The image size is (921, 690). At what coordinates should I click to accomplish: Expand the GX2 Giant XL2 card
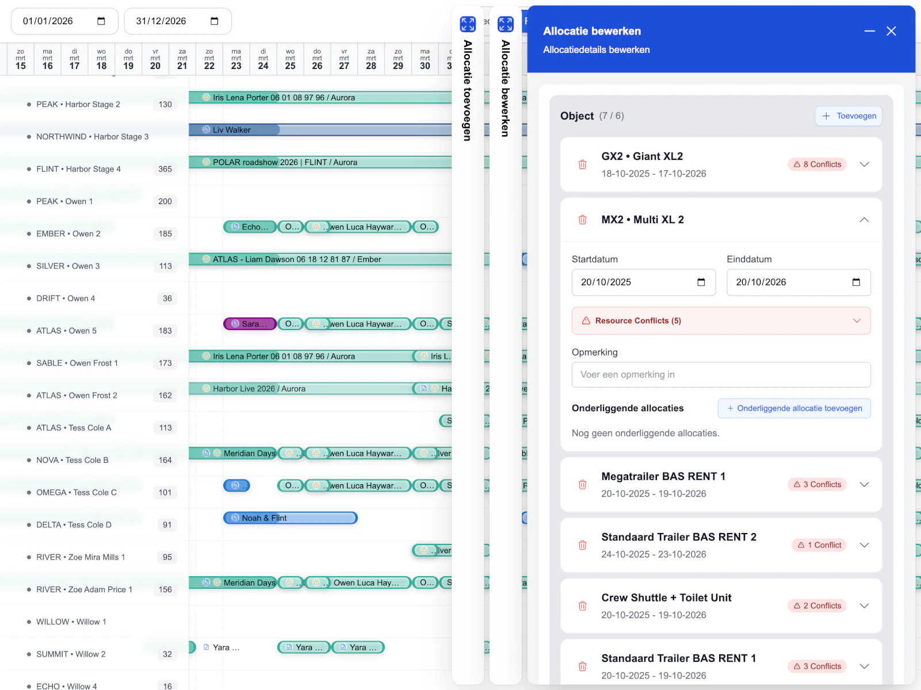pos(864,164)
